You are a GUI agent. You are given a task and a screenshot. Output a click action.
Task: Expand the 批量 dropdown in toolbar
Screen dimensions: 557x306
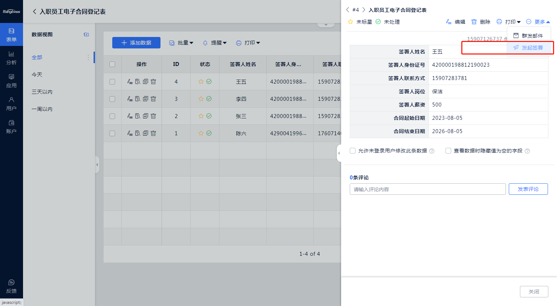point(181,43)
